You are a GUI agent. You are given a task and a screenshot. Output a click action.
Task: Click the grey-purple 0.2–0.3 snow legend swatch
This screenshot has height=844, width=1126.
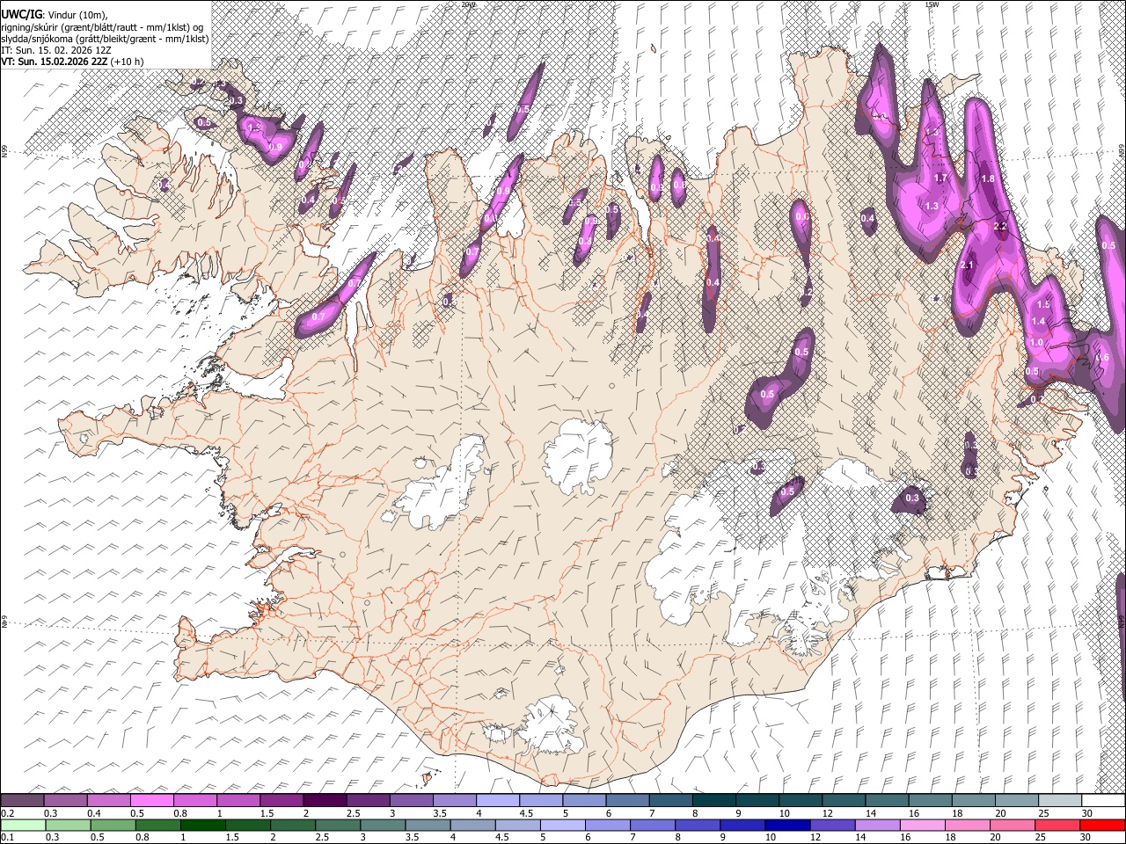22,802
